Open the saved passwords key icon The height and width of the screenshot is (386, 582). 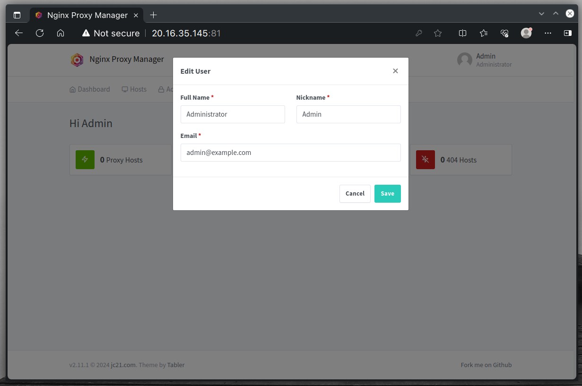tap(418, 33)
